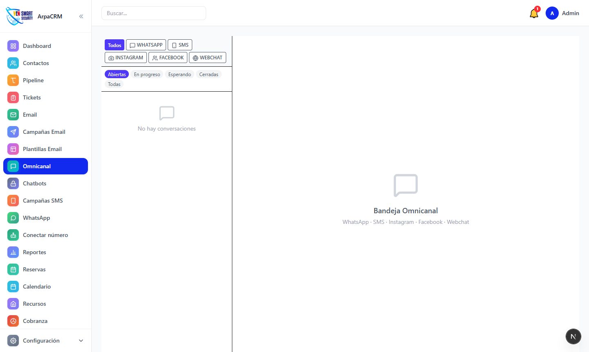Screen dimensions: 589x352
Task: Click the Configuración gear icon
Action: point(13,341)
